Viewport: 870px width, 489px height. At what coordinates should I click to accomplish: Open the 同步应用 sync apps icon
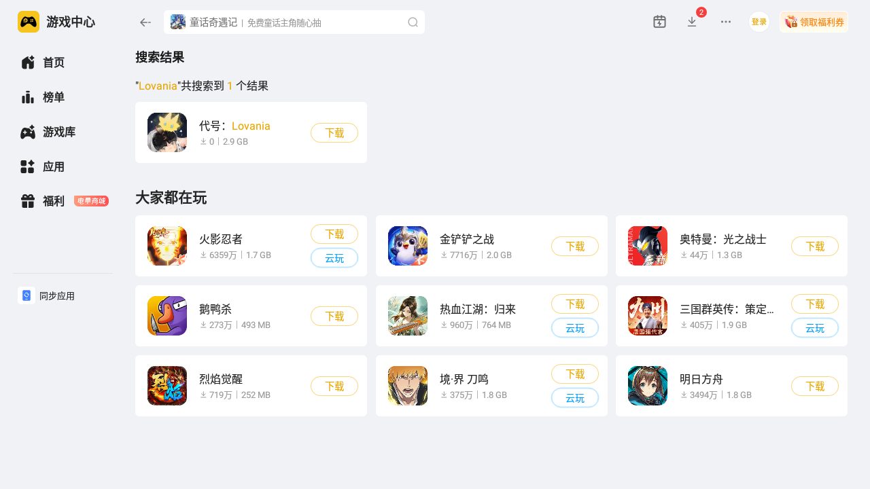(x=27, y=295)
